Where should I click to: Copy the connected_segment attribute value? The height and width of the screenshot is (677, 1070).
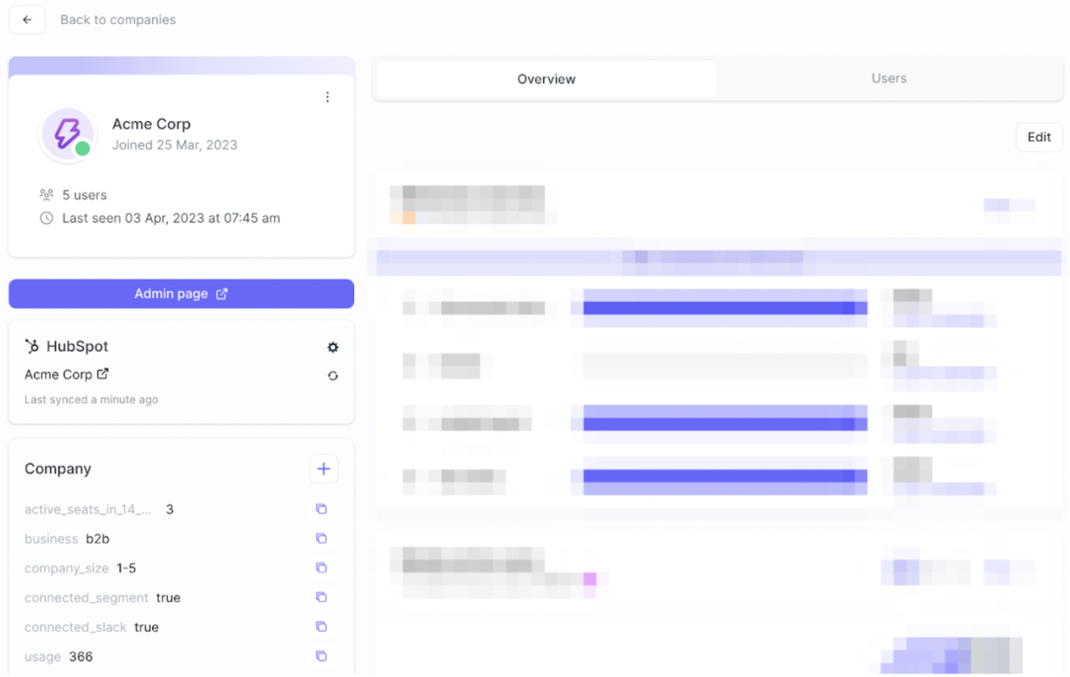(321, 597)
